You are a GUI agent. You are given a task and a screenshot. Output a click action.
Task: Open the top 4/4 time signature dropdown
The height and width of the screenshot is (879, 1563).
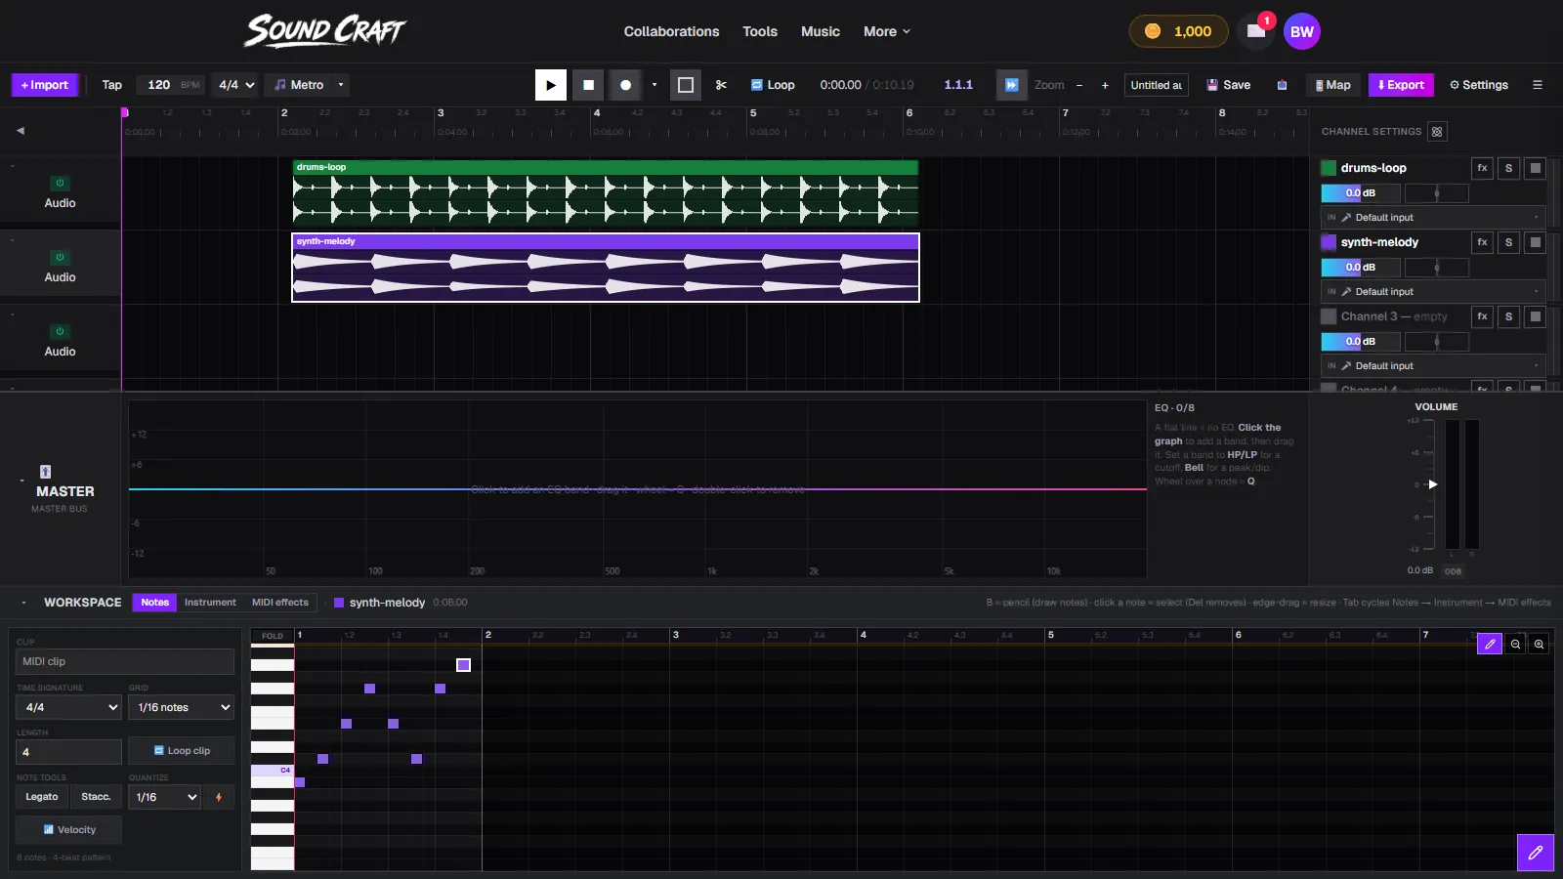(x=235, y=85)
